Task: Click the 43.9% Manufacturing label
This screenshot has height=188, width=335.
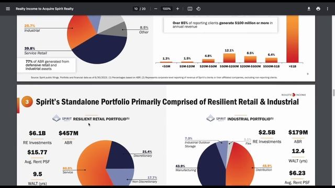Action: 186,168
